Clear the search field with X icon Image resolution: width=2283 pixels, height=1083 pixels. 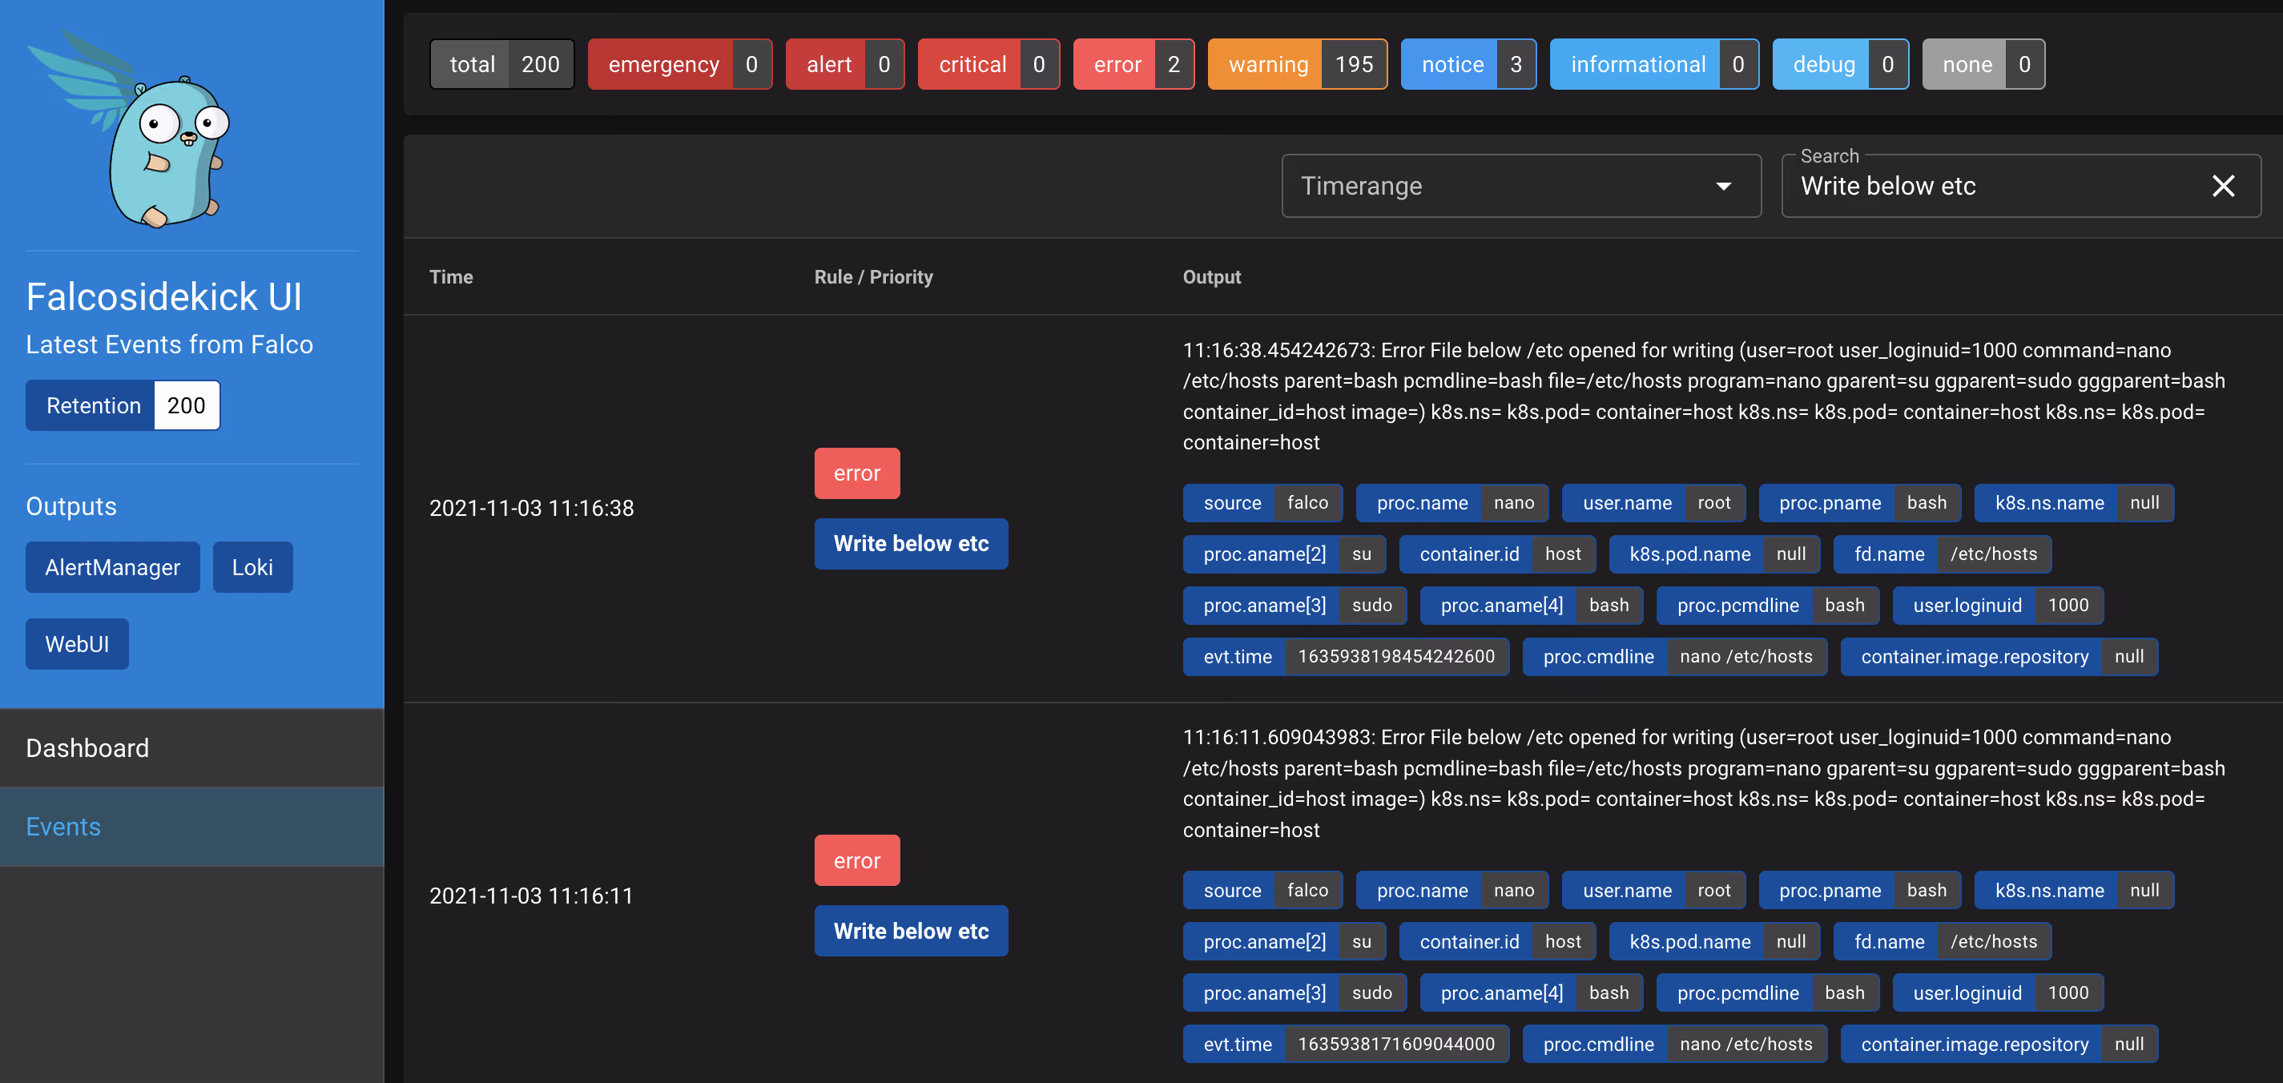click(2222, 186)
